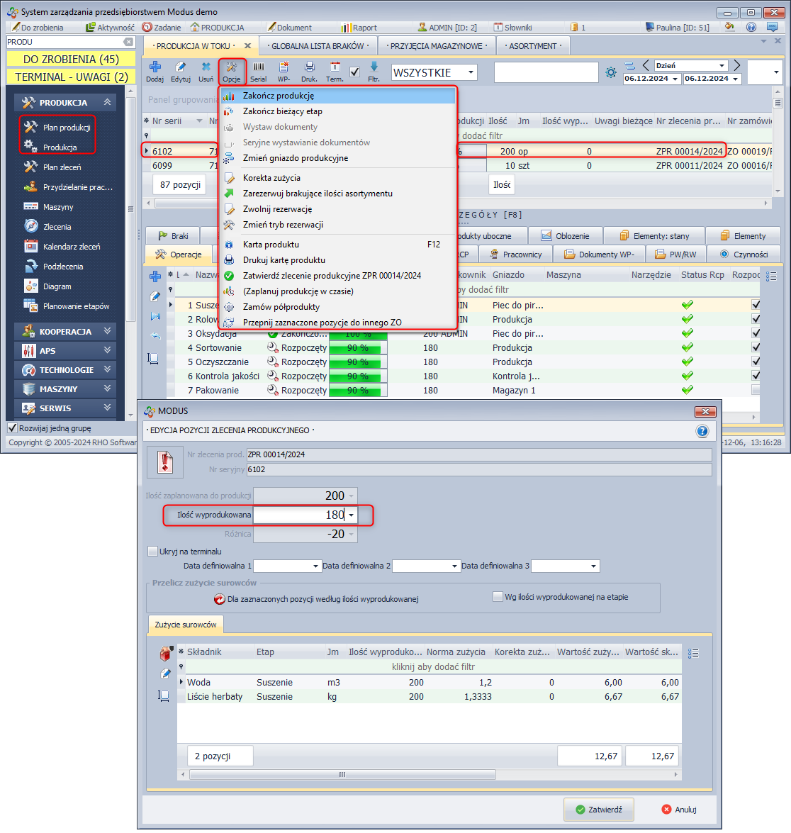This screenshot has width=791, height=833.
Task: Click the Fltr. filter icon
Action: pyautogui.click(x=374, y=68)
